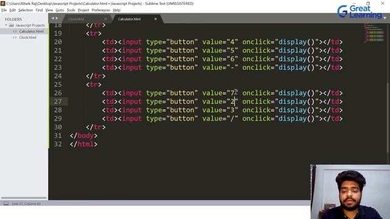Image resolution: width=390 pixels, height=219 pixels.
Task: Go to previous tab with left arrow
Action: (x=53, y=18)
